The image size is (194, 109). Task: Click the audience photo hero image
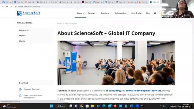[116, 63]
